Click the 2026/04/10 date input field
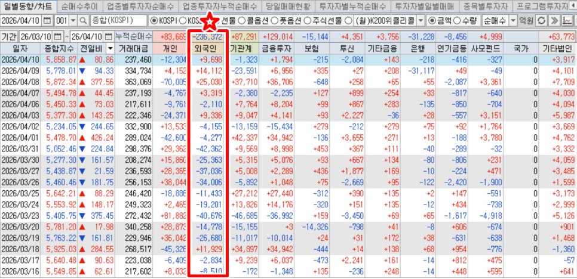 [x=22, y=20]
